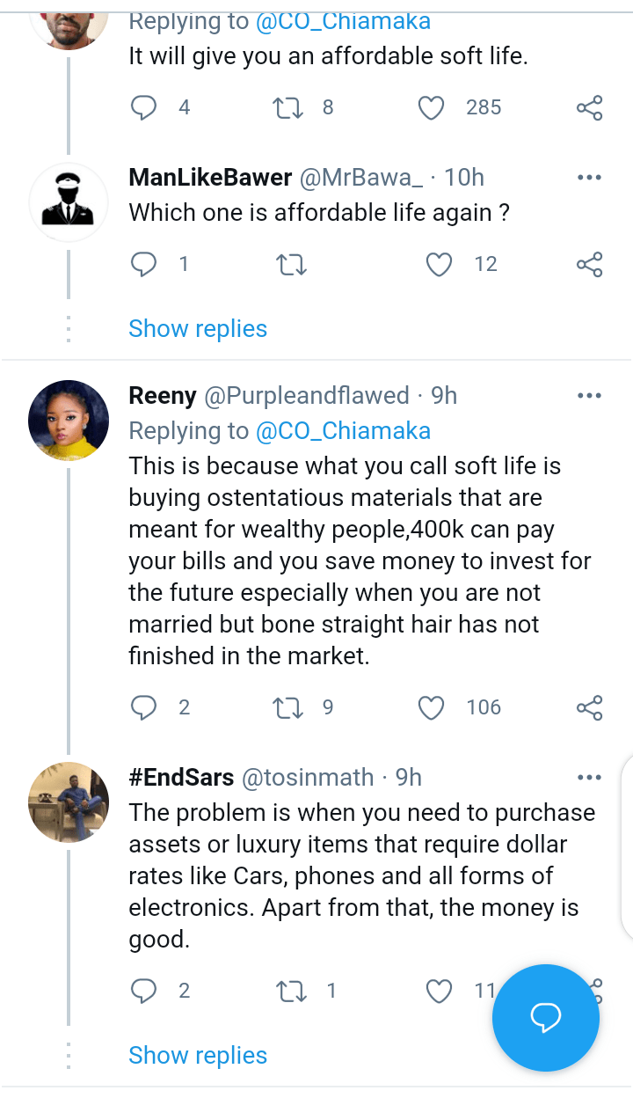The image size is (633, 1098).
Task: Show replies under ManLikeBawer's tweet
Action: click(x=198, y=329)
